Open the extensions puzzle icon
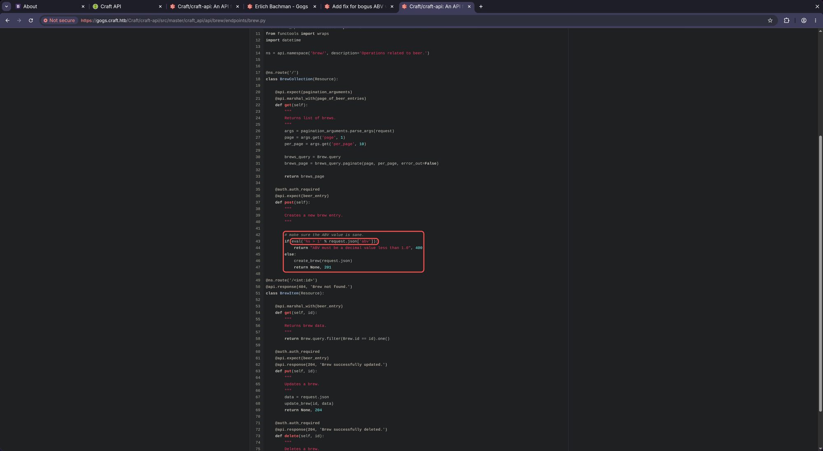This screenshot has height=451, width=823. coord(786,20)
